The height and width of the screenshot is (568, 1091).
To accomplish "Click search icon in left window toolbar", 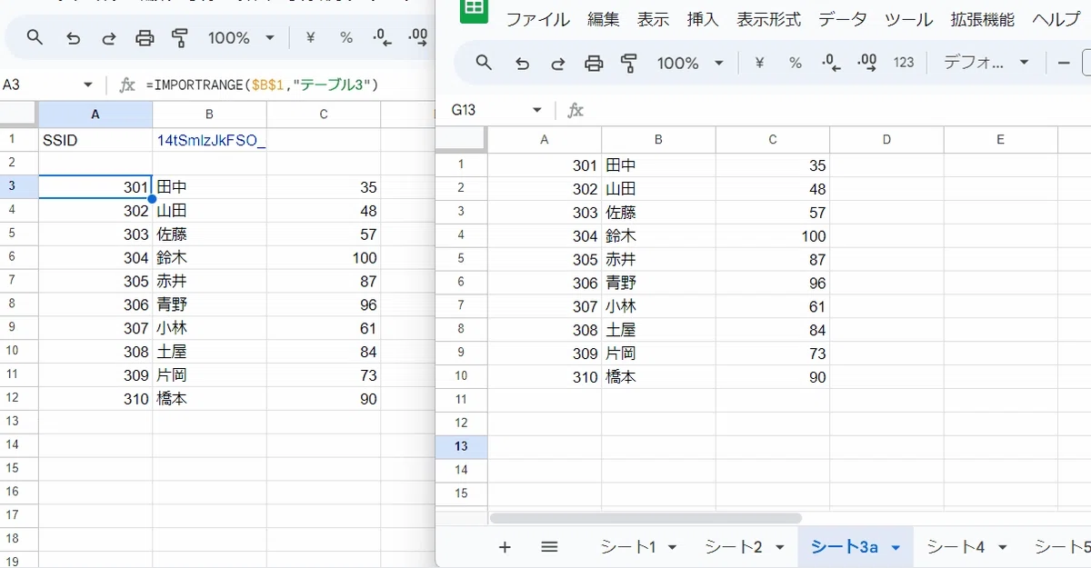I will pyautogui.click(x=35, y=37).
